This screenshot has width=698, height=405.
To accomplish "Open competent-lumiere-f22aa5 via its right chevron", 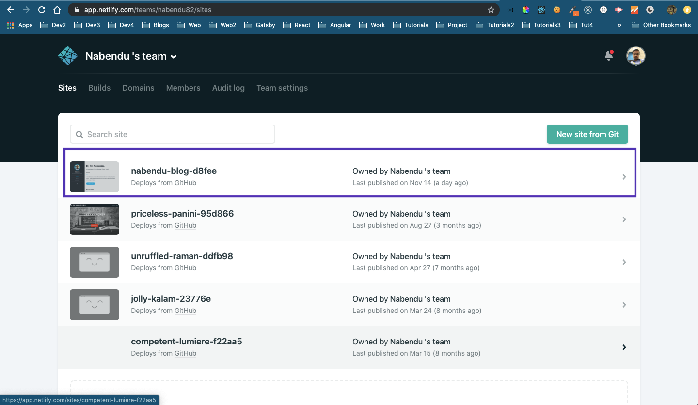I will (624, 347).
